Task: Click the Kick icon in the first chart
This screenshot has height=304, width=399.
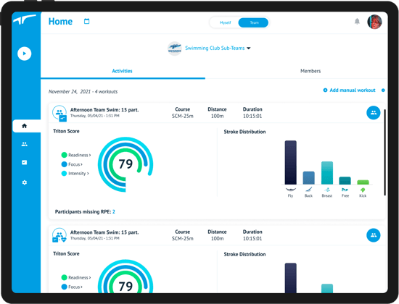Action: (x=363, y=190)
